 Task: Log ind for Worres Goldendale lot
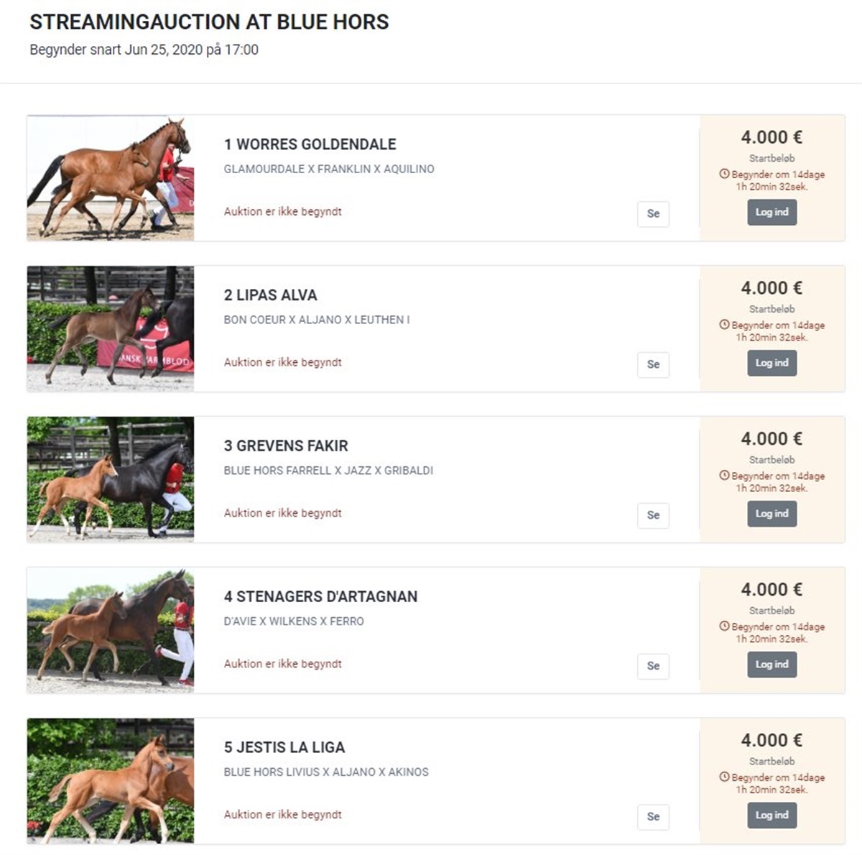[x=771, y=213]
